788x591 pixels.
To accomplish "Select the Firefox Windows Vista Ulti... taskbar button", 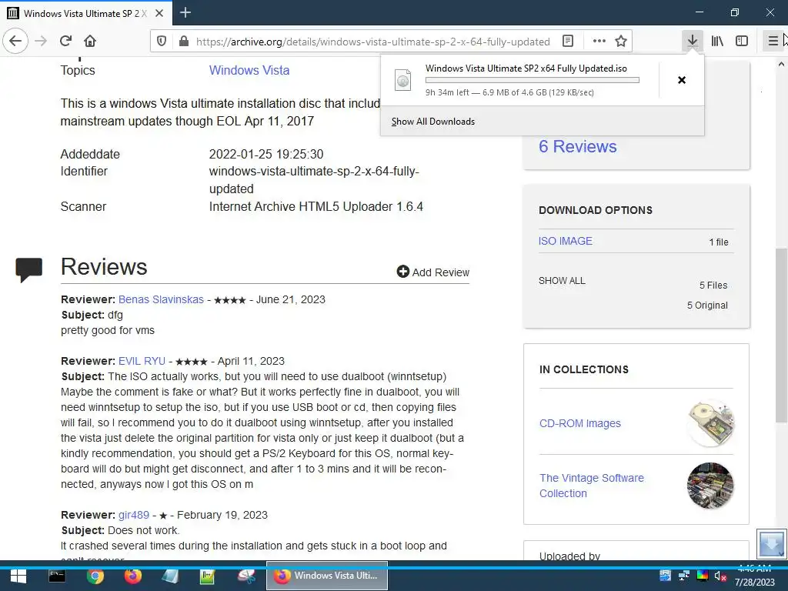I will point(326,576).
